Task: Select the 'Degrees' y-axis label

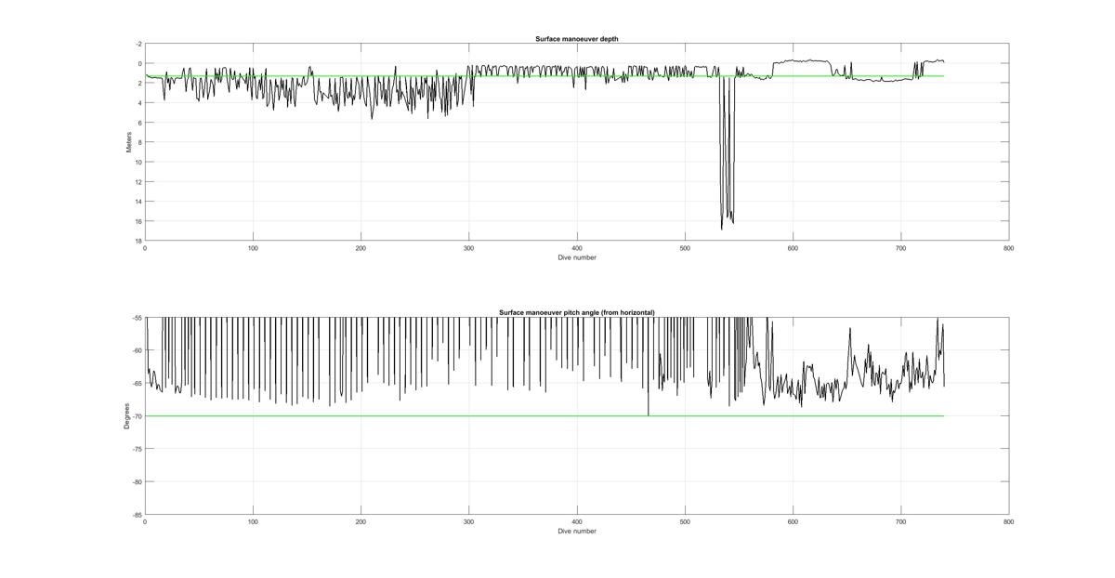Action: (126, 416)
